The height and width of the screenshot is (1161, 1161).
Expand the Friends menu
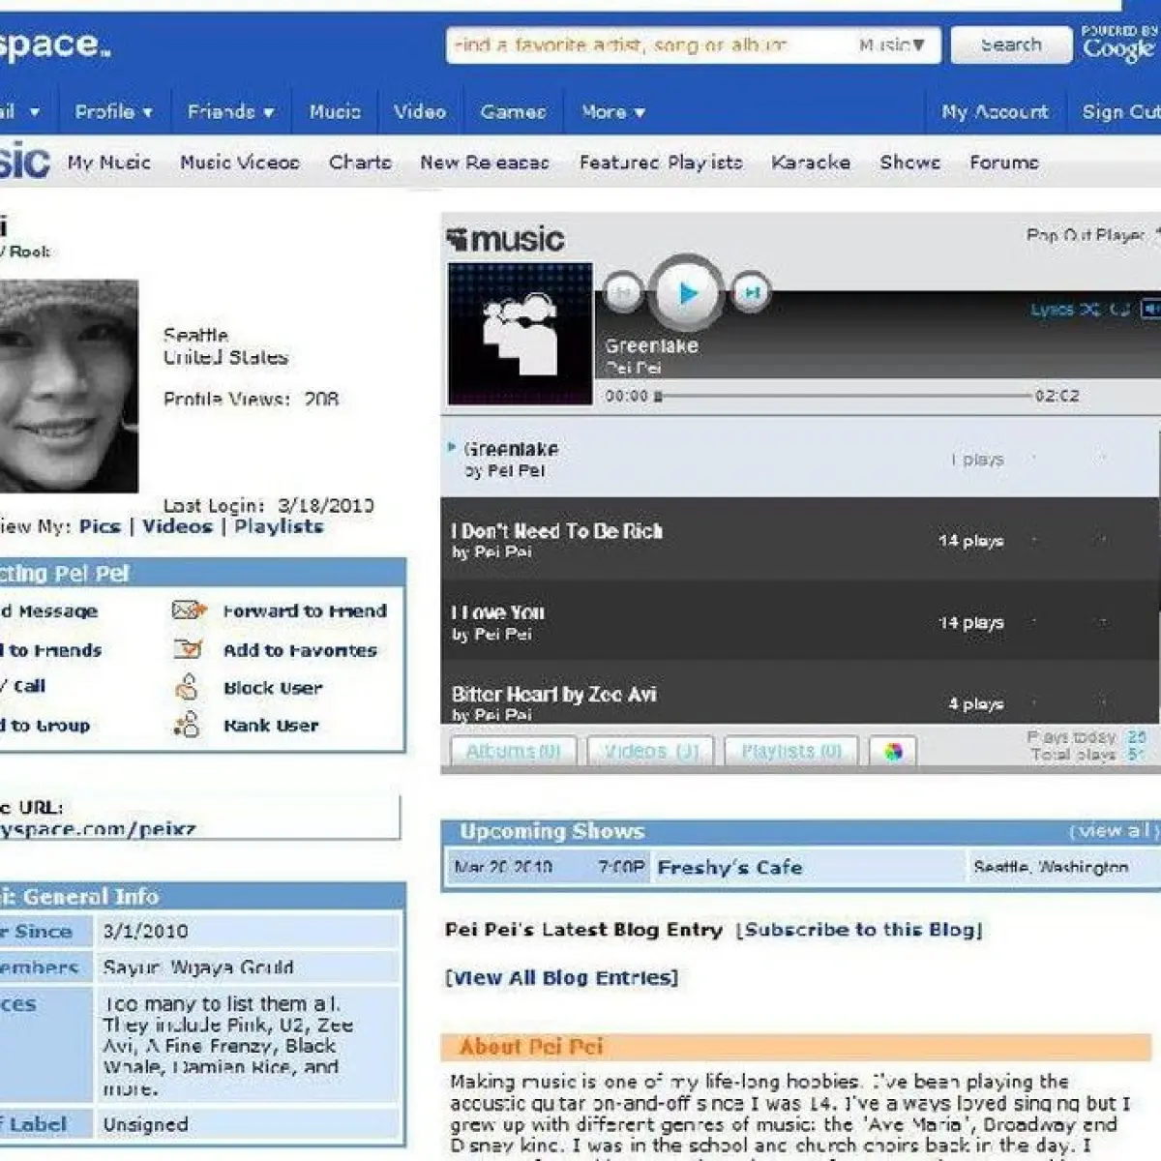[230, 111]
